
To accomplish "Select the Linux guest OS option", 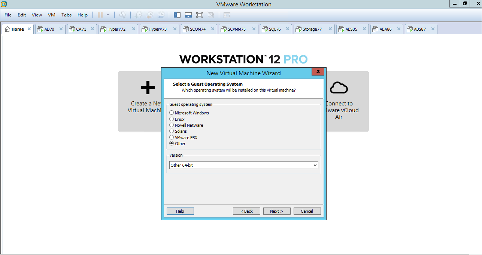I will coord(172,119).
